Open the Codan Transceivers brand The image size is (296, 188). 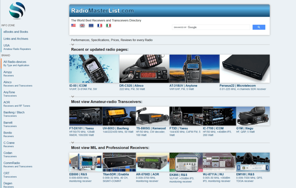[10, 155]
